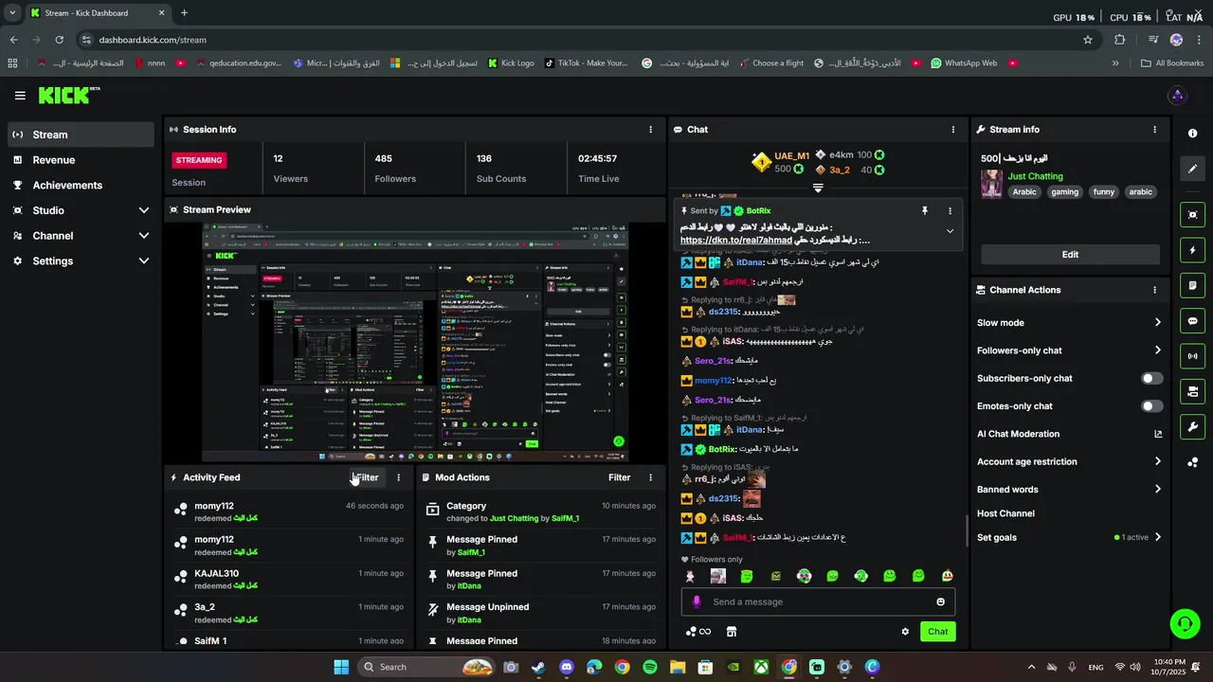Open Achievements in sidebar
Screen dimensions: 1213x682
point(81,186)
